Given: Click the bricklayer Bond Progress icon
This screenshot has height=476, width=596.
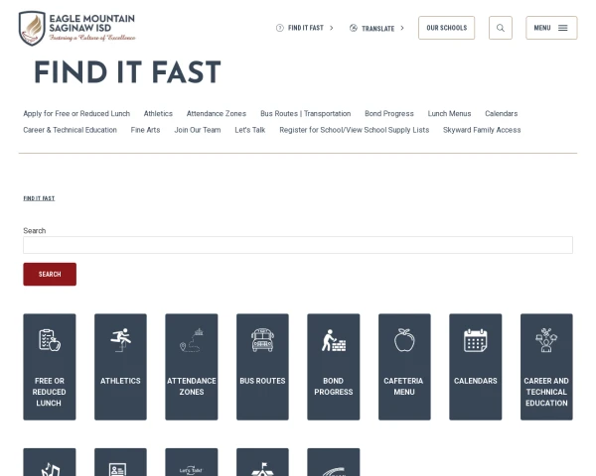Looking at the screenshot, I should (x=334, y=340).
